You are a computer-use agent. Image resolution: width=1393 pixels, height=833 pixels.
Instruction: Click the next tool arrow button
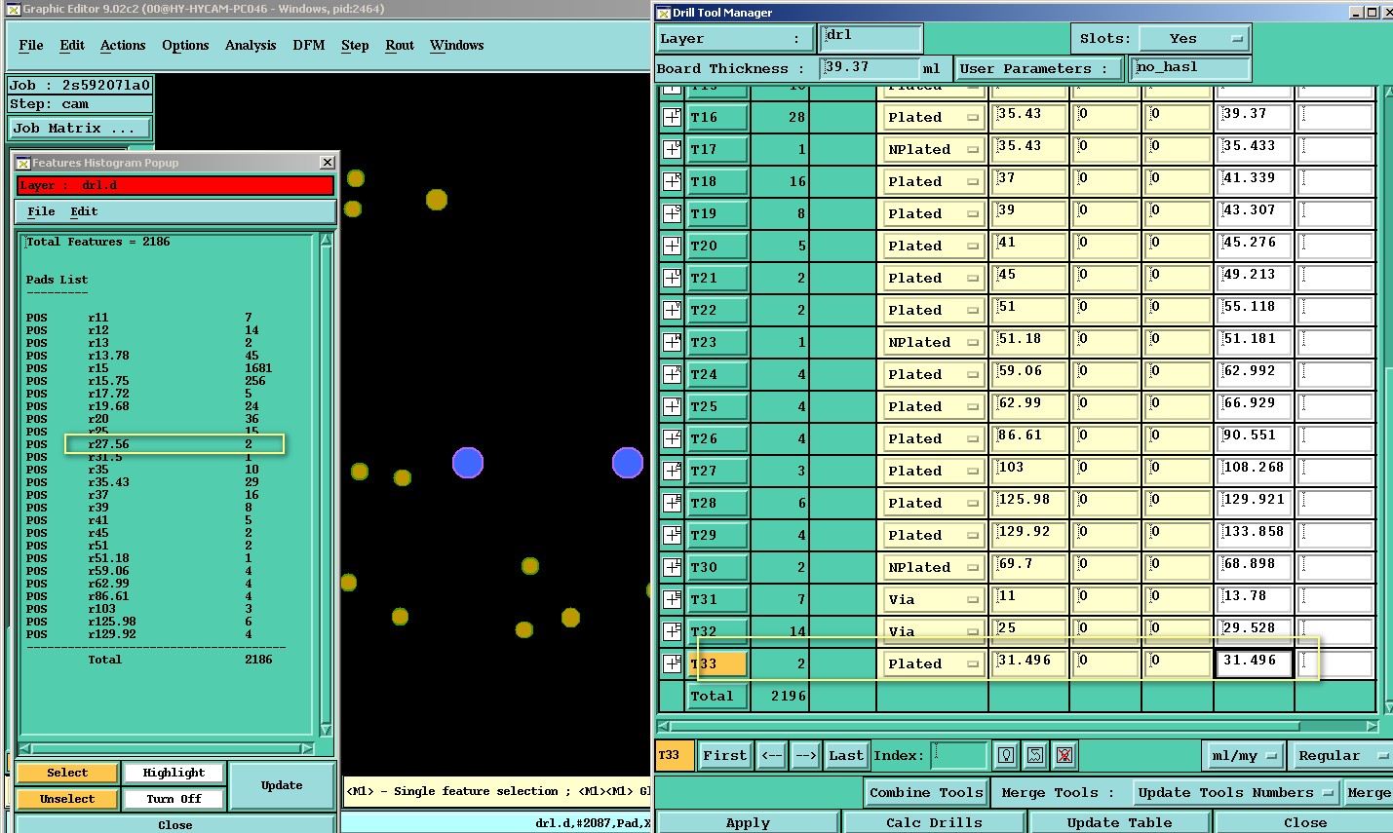click(806, 755)
